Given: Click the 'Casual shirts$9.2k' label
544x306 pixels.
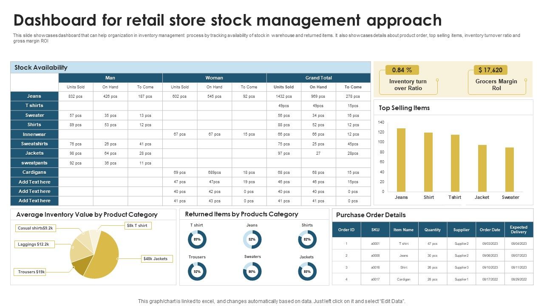Looking at the screenshot, I should tap(35, 228).
